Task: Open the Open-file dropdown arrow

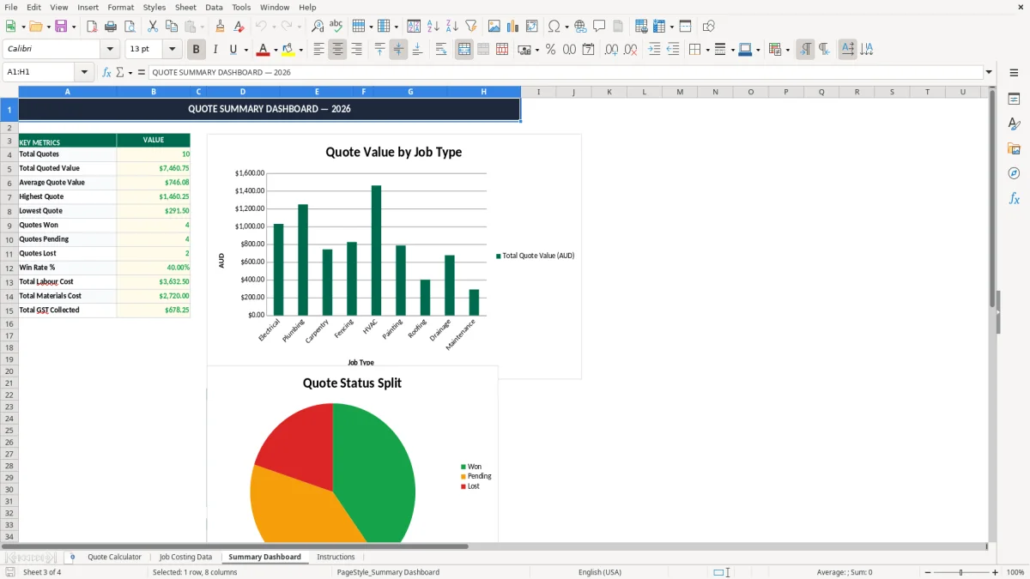Action: [48, 27]
